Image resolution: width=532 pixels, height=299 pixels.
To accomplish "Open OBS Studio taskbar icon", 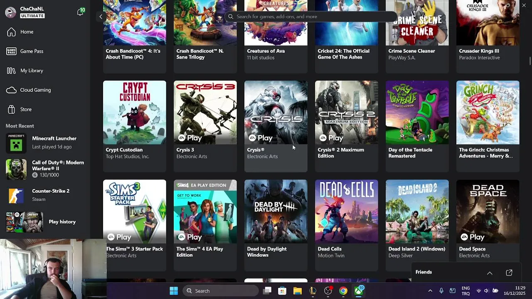I will (328, 291).
